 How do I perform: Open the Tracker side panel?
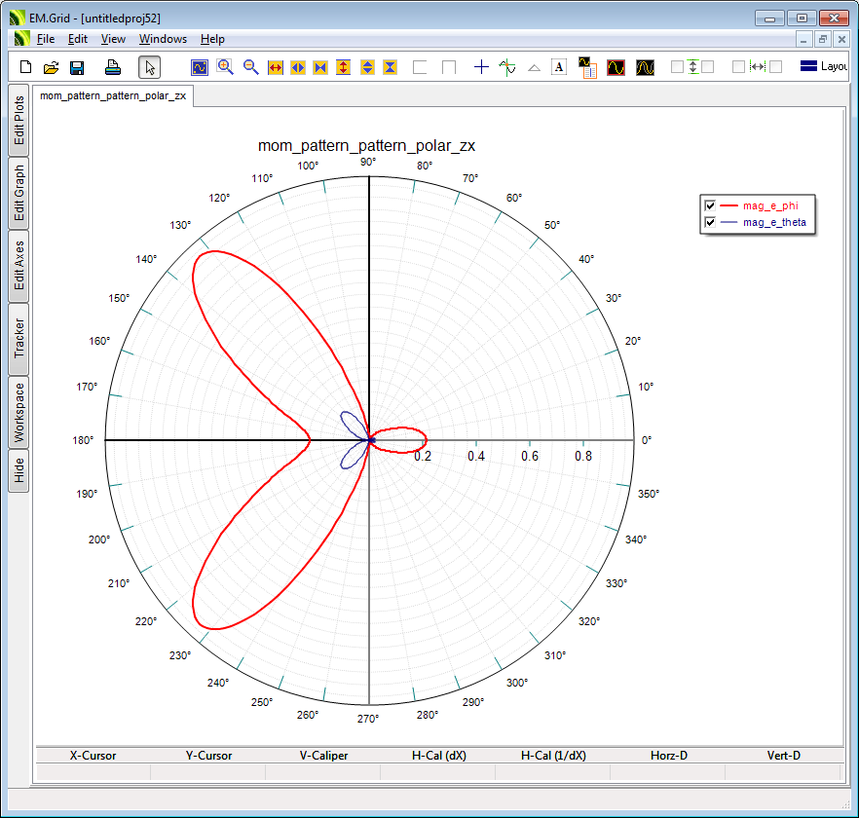click(19, 338)
